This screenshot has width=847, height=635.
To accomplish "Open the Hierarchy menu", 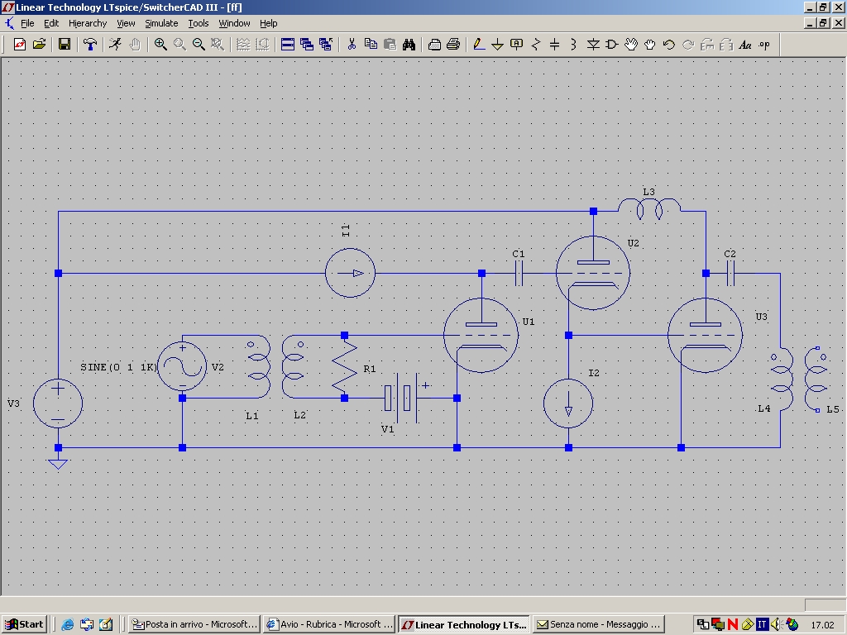I will [x=88, y=23].
